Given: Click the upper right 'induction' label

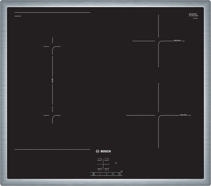Looking at the screenshot, I should tap(177, 41).
